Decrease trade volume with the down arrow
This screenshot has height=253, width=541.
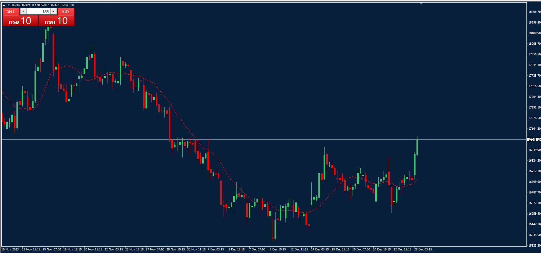pyautogui.click(x=23, y=11)
